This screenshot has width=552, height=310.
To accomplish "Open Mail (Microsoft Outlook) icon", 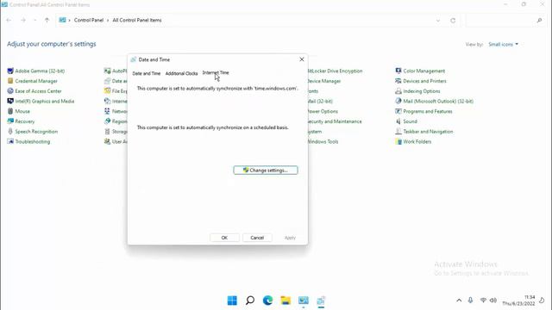I will pos(398,102).
